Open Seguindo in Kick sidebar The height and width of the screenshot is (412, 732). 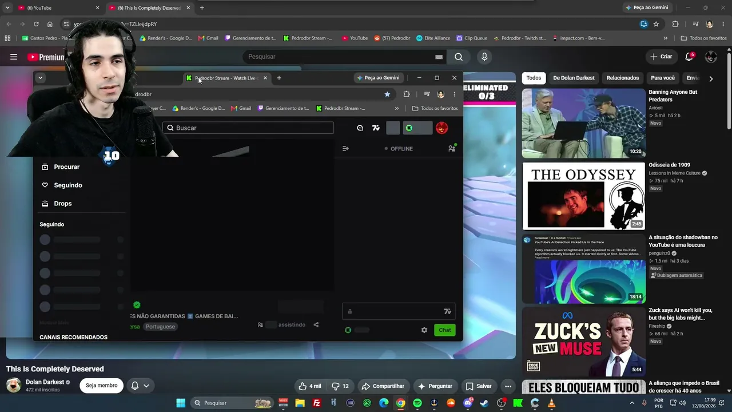pyautogui.click(x=62, y=185)
